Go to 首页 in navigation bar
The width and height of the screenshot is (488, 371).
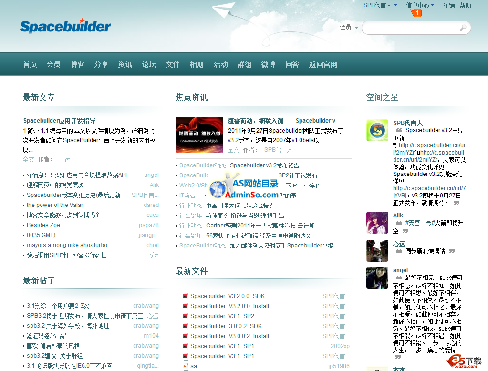(30, 64)
